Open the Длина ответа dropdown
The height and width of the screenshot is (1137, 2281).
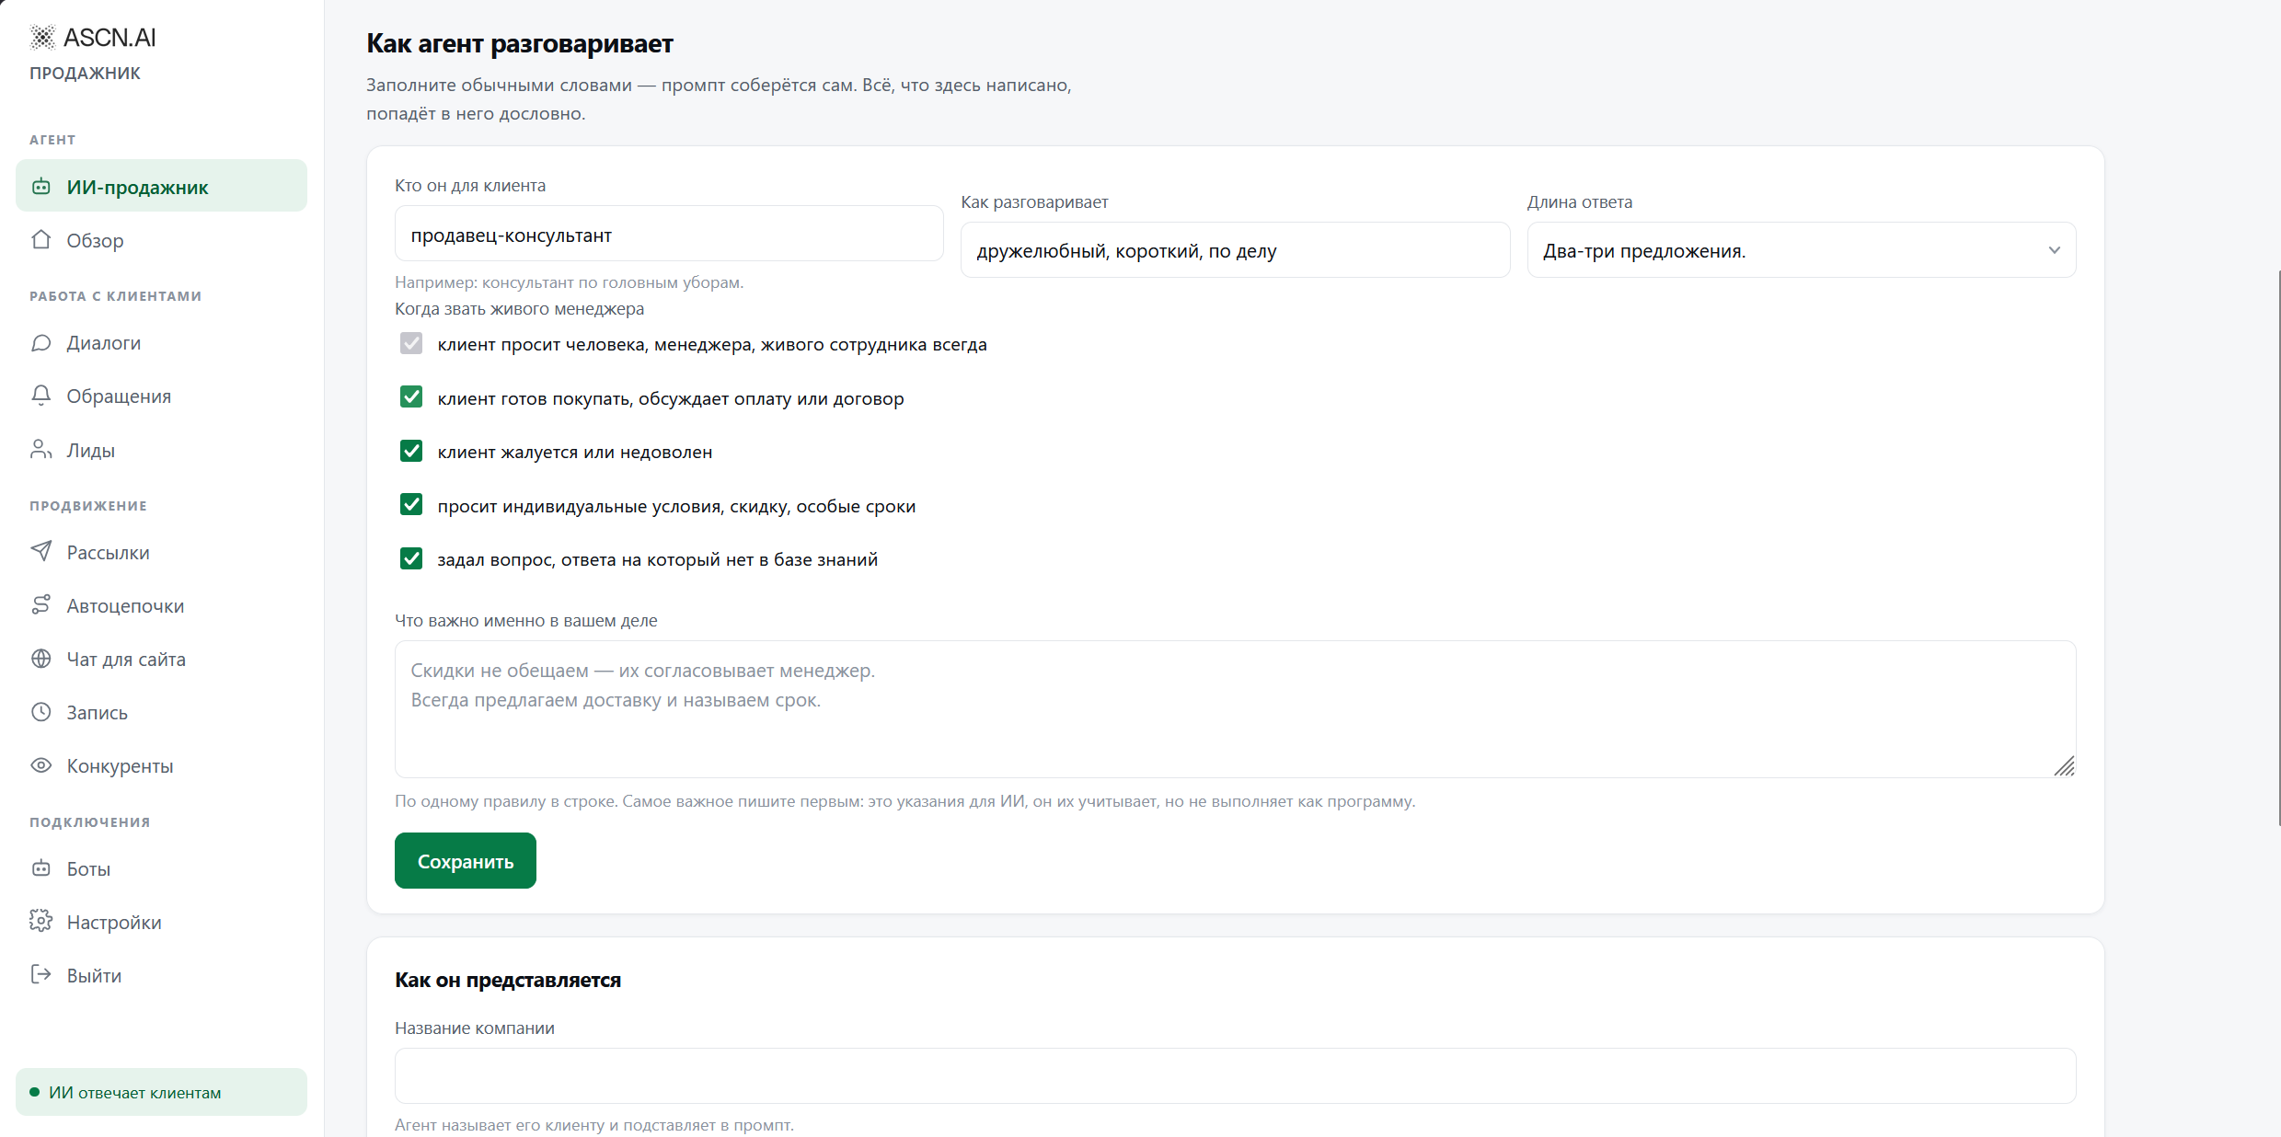tap(1801, 250)
